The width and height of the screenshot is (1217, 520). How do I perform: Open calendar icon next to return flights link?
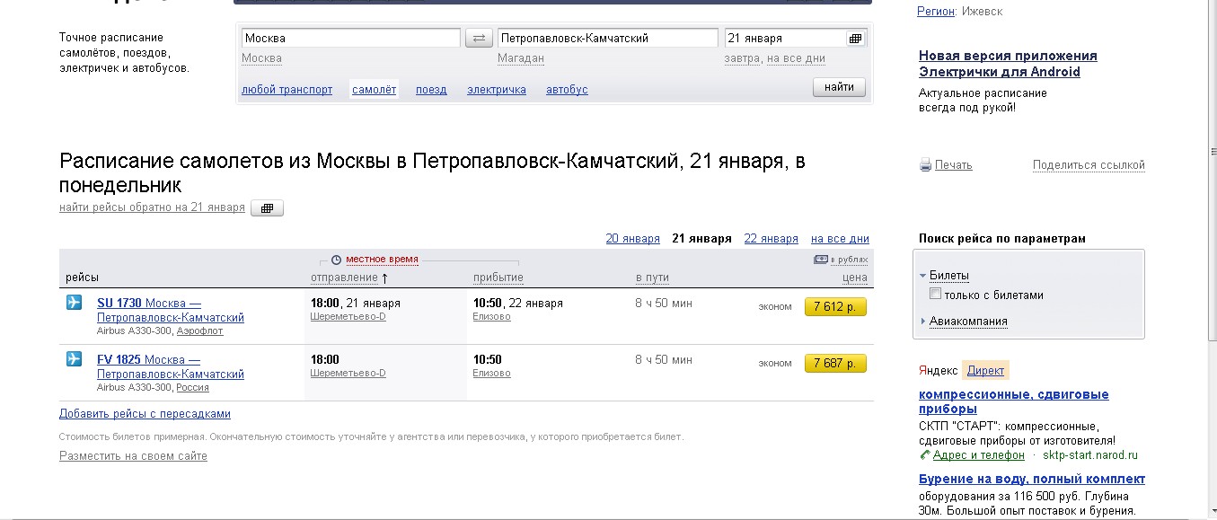[267, 208]
